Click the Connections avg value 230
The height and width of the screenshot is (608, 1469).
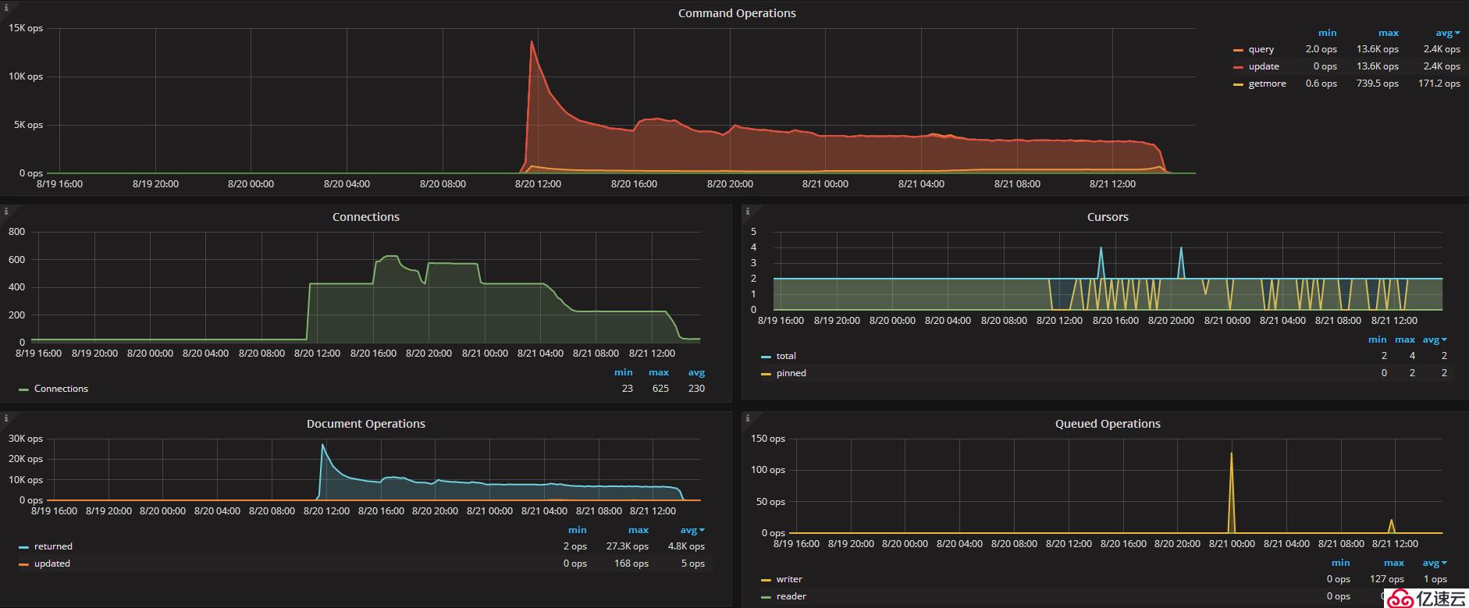tap(696, 389)
